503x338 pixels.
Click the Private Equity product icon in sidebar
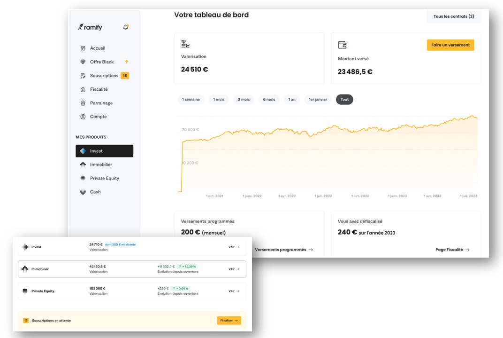click(x=83, y=178)
